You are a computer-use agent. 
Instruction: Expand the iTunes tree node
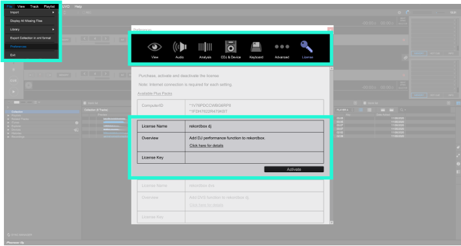click(8, 122)
